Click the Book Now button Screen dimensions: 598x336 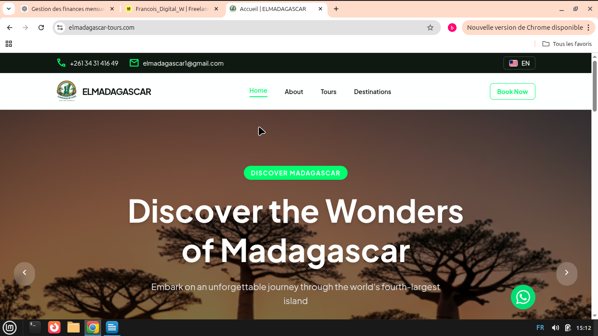click(x=513, y=91)
